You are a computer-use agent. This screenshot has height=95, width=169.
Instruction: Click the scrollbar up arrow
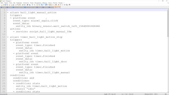pyautogui.click(x=168, y=9)
